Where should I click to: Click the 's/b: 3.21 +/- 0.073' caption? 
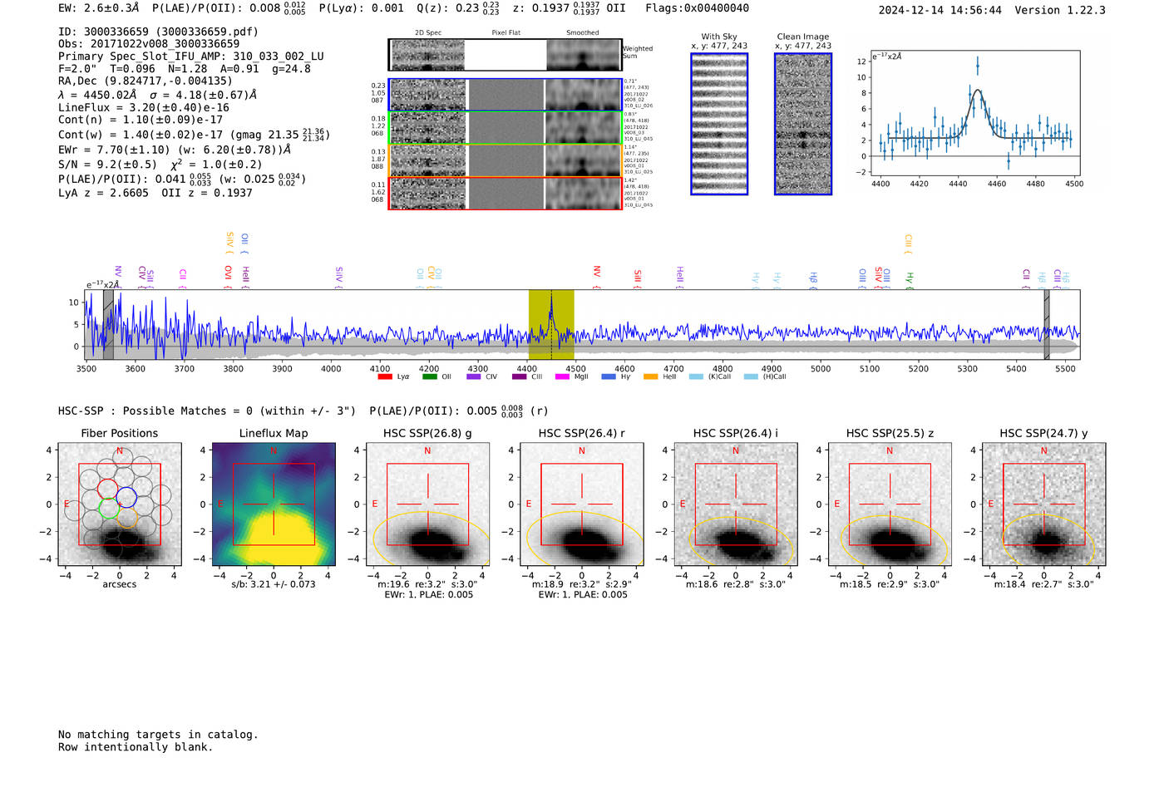(274, 584)
